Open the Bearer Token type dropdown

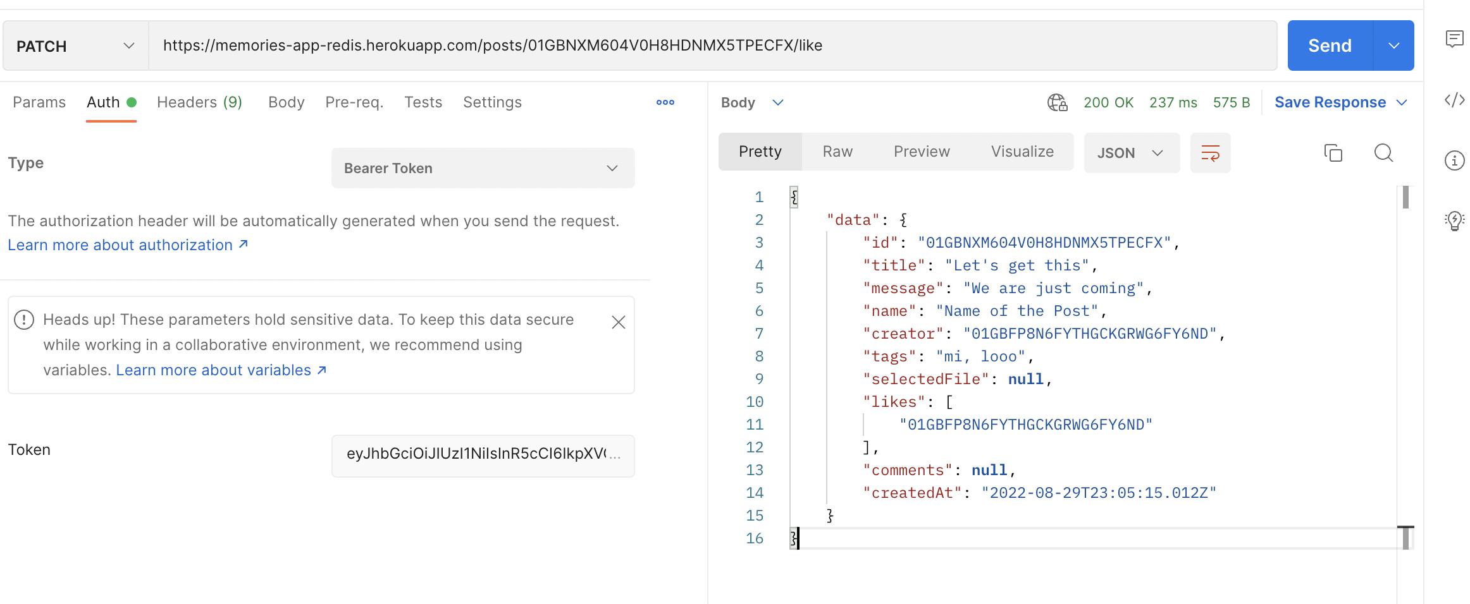point(483,168)
